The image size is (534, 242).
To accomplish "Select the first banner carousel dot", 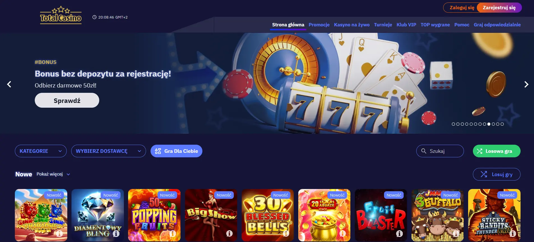I will pos(453,124).
